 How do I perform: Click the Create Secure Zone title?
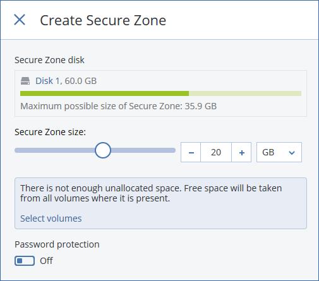point(103,20)
